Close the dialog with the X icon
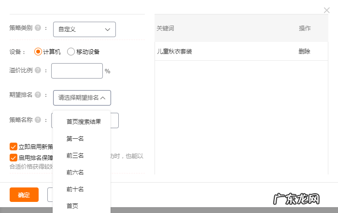 click(327, 10)
